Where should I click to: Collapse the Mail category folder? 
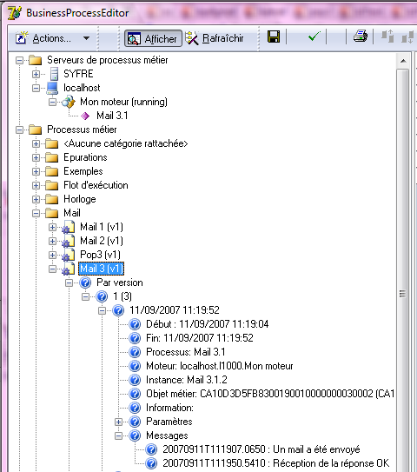(x=36, y=214)
